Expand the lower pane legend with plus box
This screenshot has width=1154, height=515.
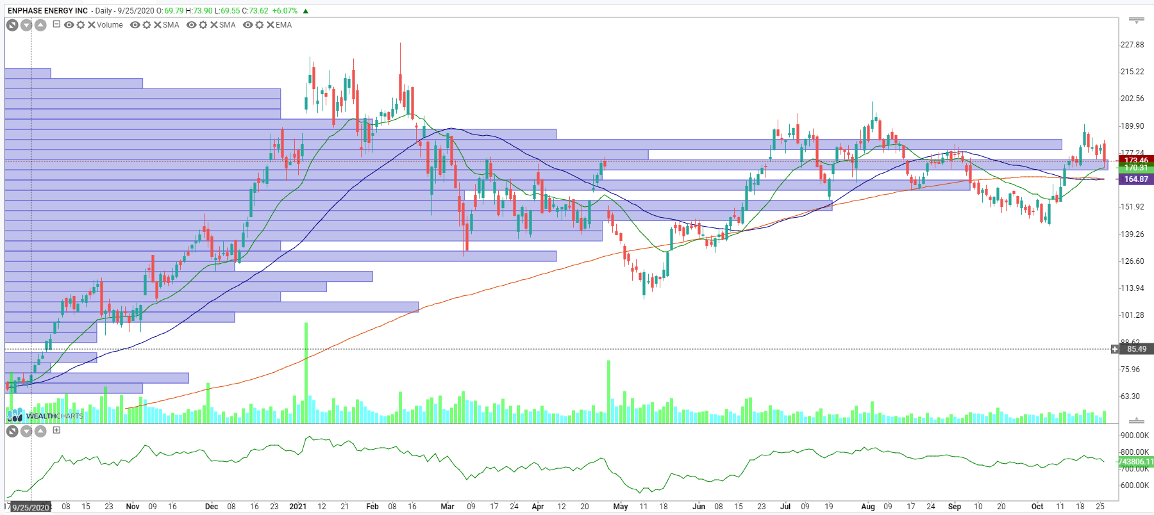pos(56,430)
